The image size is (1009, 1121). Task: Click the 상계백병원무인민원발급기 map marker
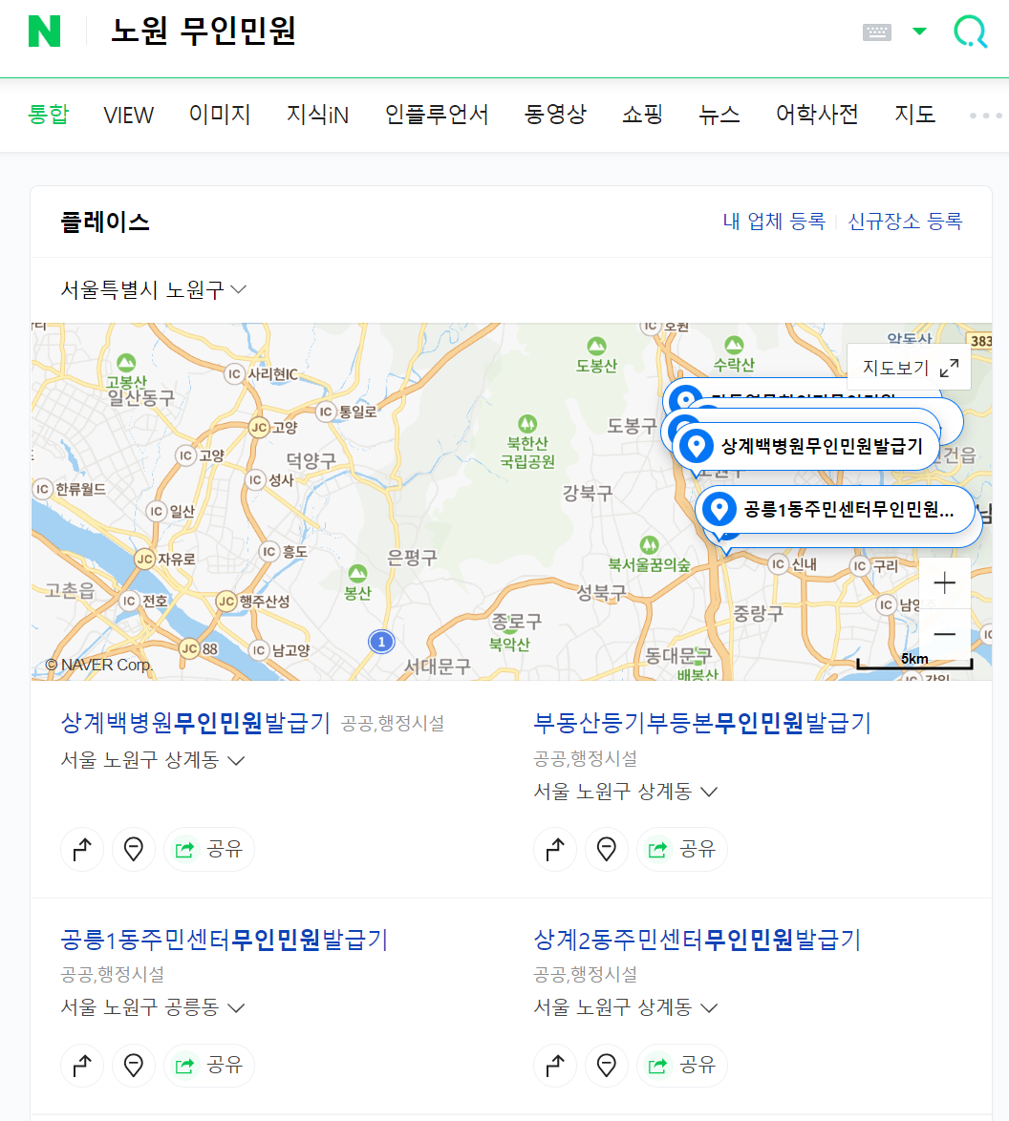click(806, 446)
